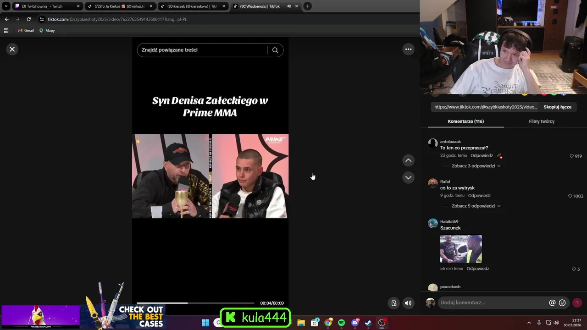Open the tab search dropdown arrow
The image size is (587, 330).
tap(6, 6)
